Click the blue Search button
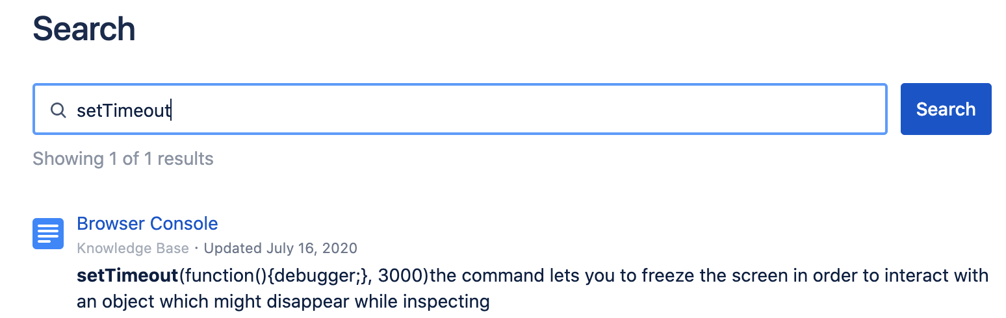The height and width of the screenshot is (318, 1006). [946, 109]
